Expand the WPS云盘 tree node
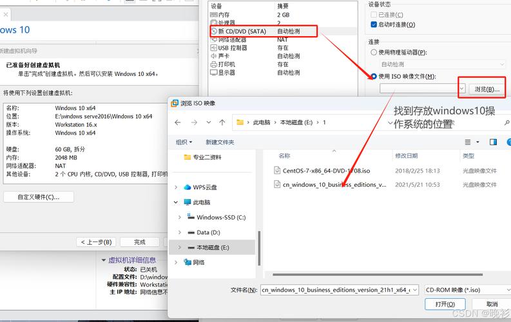Screen dimensions: 511x322 176,187
